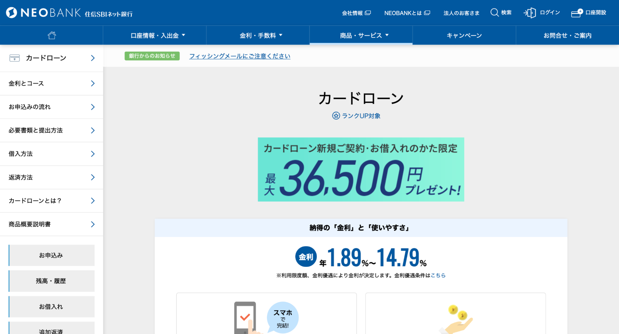Click the card loan sidebar card icon

point(15,58)
